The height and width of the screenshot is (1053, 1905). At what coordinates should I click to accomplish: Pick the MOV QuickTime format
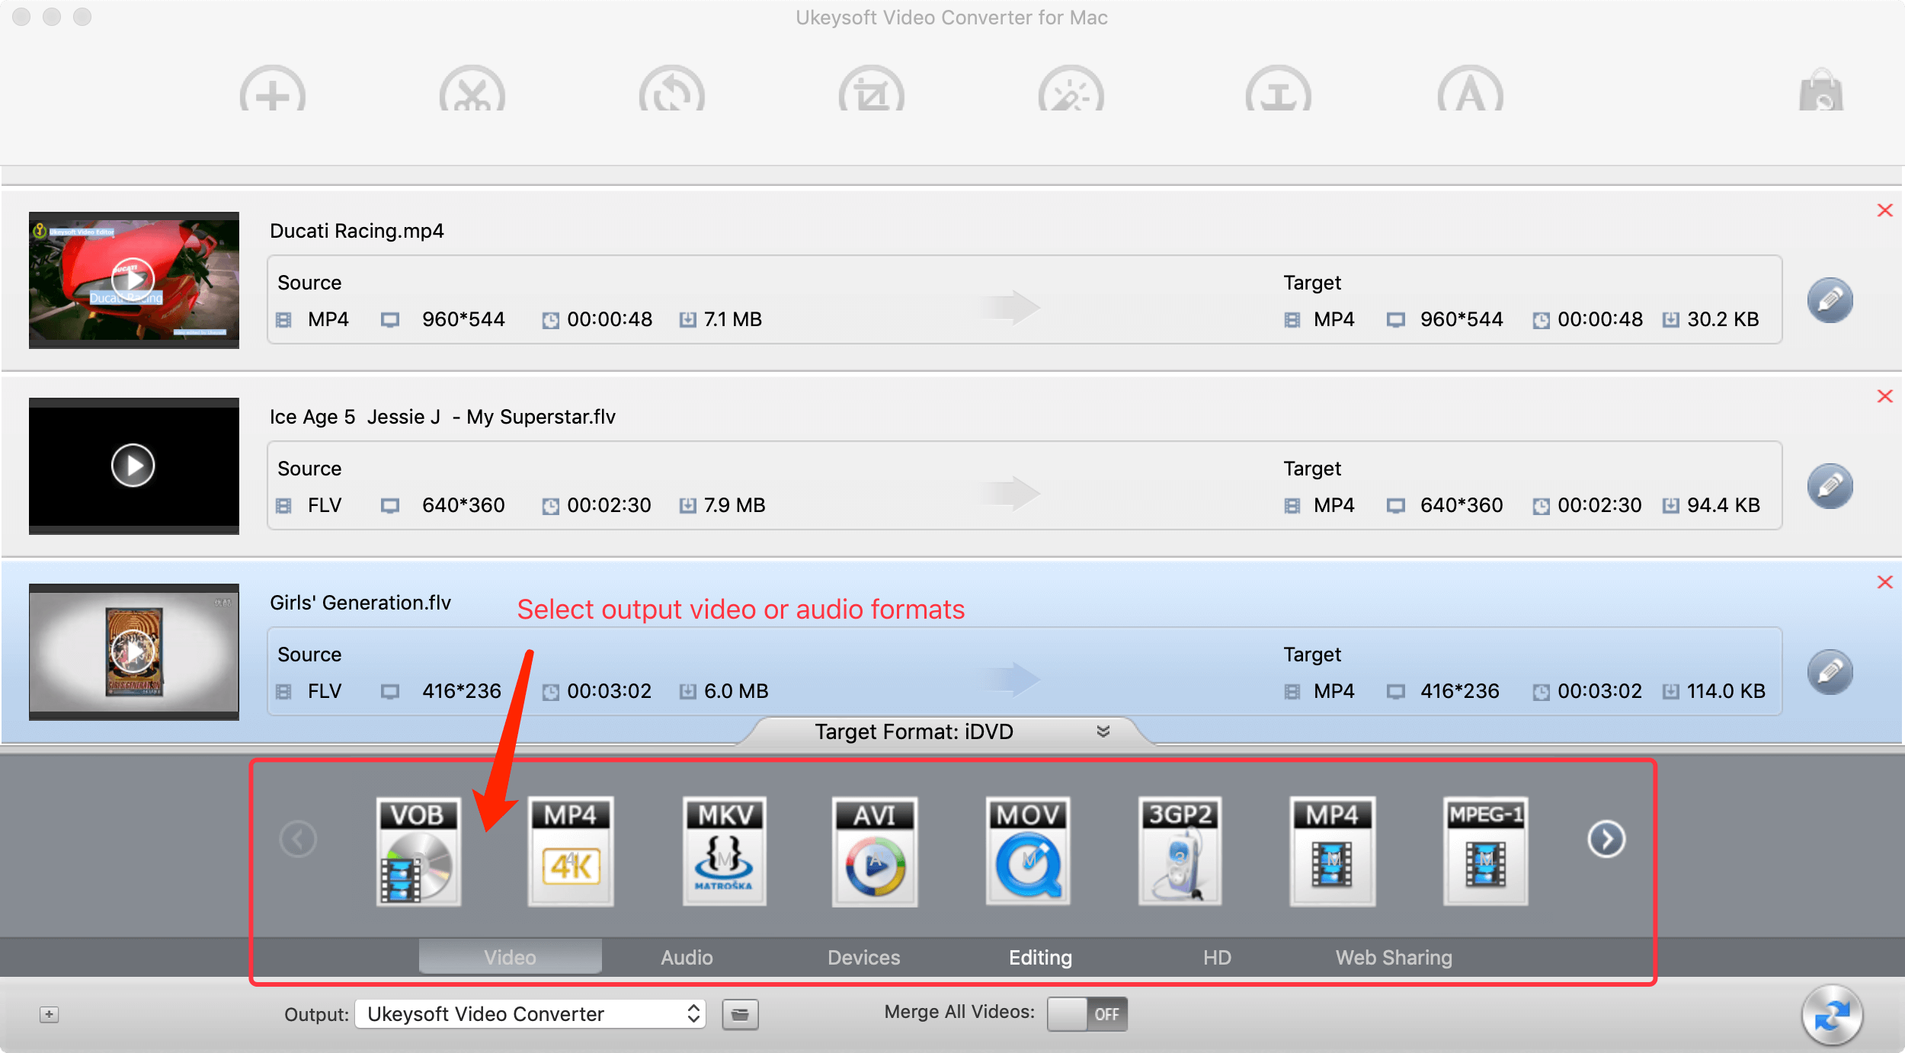[1028, 851]
